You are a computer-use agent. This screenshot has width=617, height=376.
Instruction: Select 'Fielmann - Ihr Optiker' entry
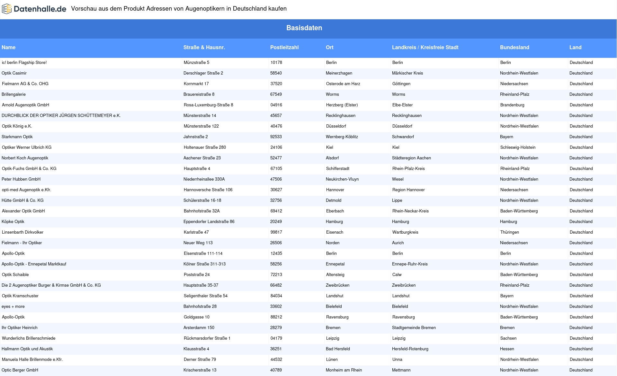coord(22,243)
